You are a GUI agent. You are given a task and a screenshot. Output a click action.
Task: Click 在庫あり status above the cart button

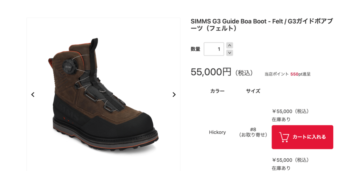pyautogui.click(x=281, y=120)
